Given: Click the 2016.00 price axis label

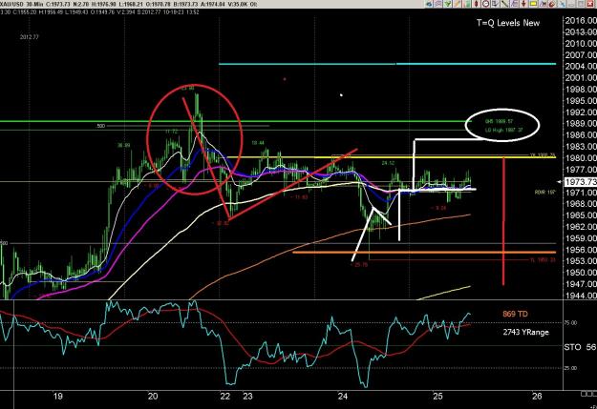Looking at the screenshot, I should (x=581, y=21).
